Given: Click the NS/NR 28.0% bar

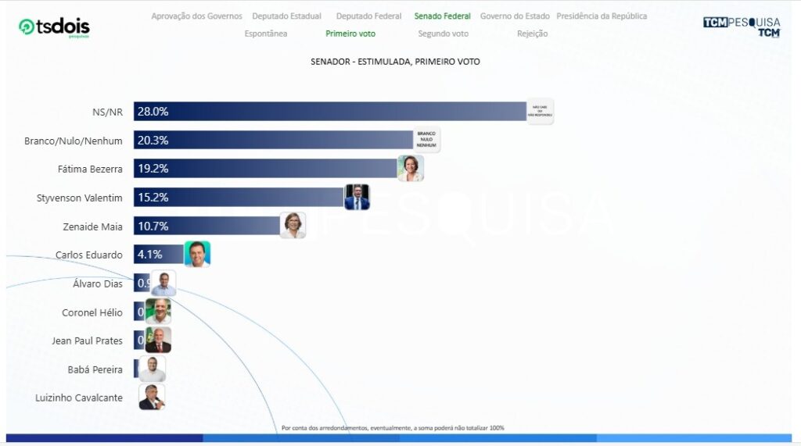Looking at the screenshot, I should [329, 112].
